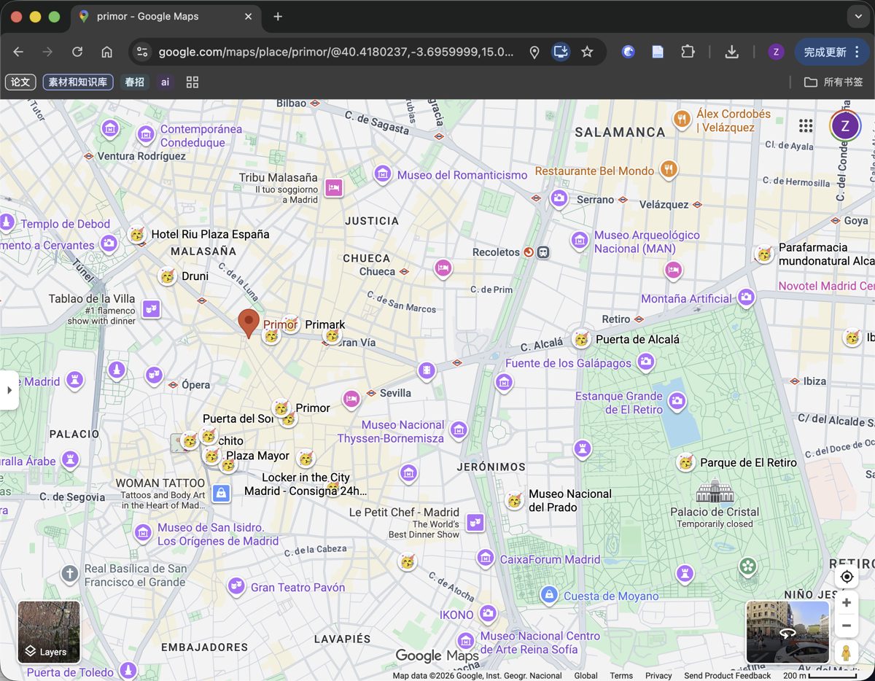Zoom out of the map
This screenshot has height=681, width=875.
pyautogui.click(x=847, y=626)
